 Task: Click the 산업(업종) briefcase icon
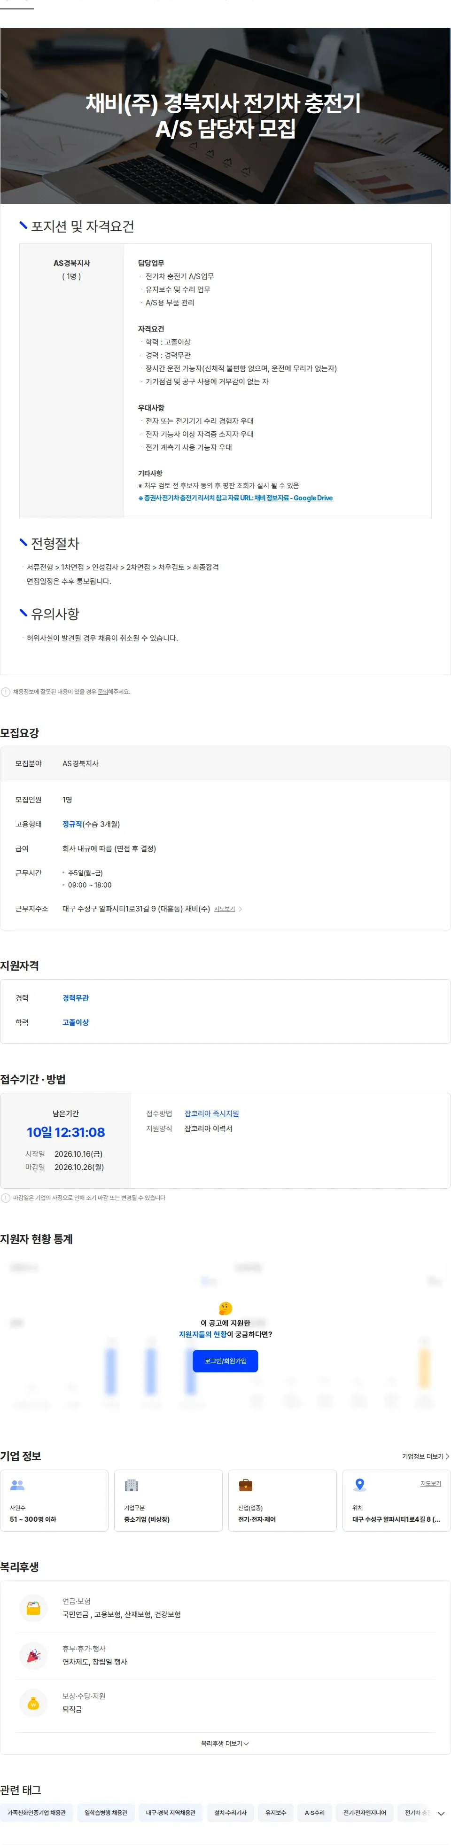246,1486
